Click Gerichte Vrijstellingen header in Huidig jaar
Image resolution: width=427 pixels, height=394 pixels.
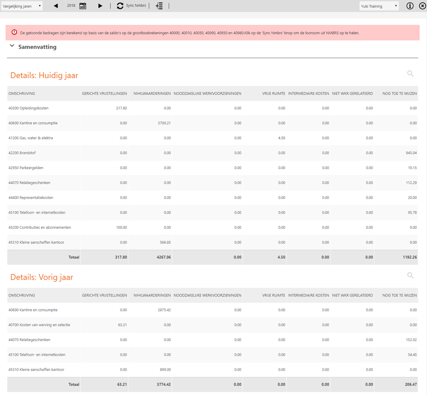pyautogui.click(x=104, y=93)
